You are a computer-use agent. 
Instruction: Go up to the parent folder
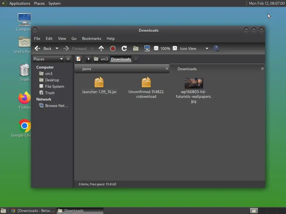(x=101, y=48)
